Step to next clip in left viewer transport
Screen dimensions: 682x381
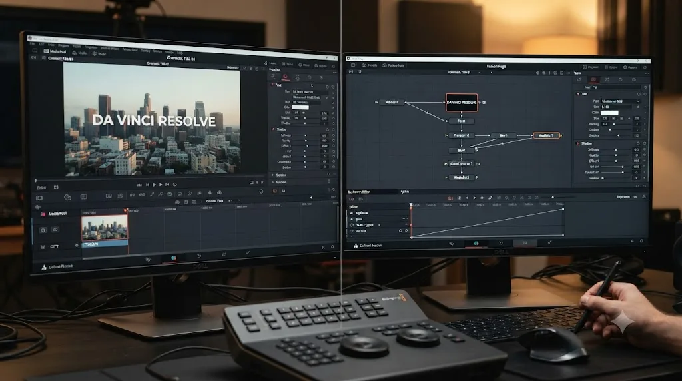[x=167, y=185]
